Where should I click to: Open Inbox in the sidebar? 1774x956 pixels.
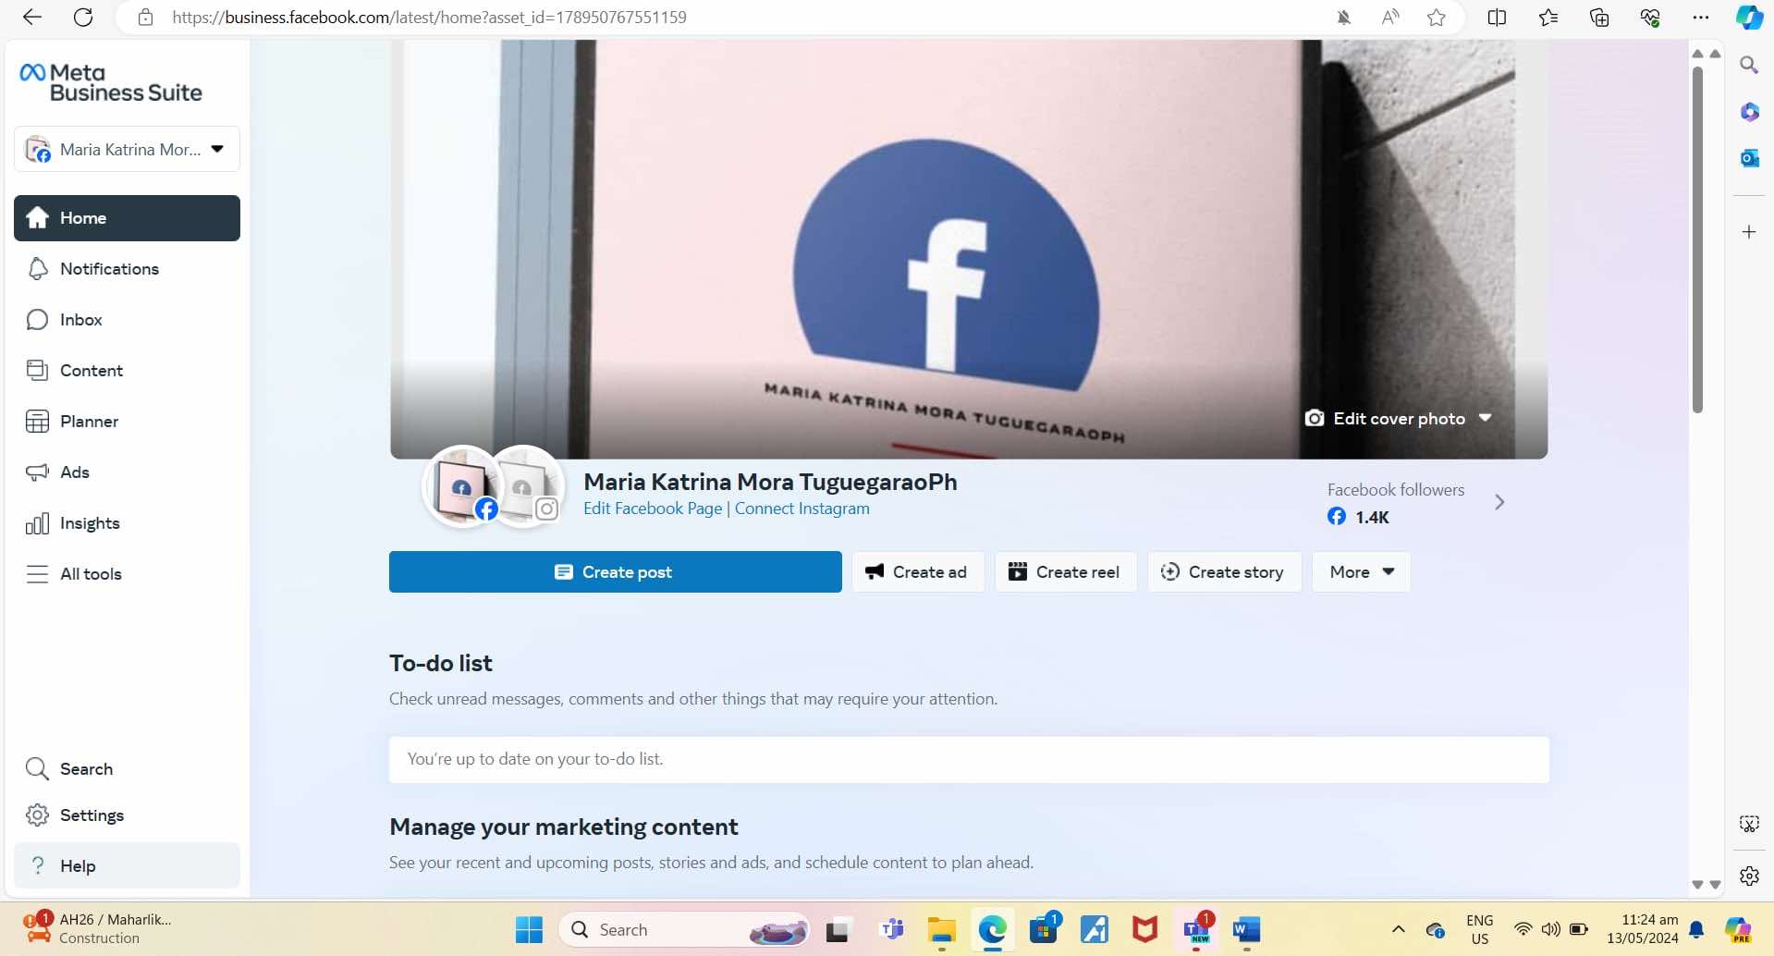pos(127,320)
